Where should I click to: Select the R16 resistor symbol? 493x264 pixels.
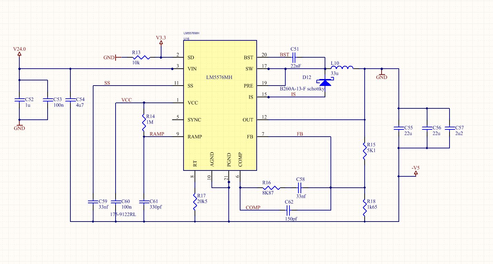pos(271,188)
